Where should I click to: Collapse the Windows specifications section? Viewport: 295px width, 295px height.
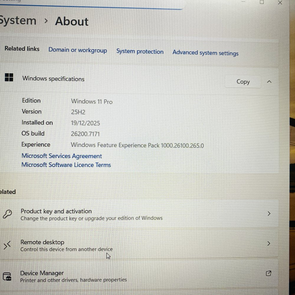(269, 82)
